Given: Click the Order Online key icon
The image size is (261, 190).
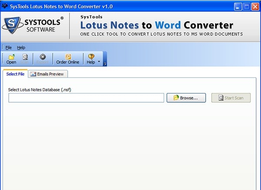Looking at the screenshot, I should pos(68,57).
